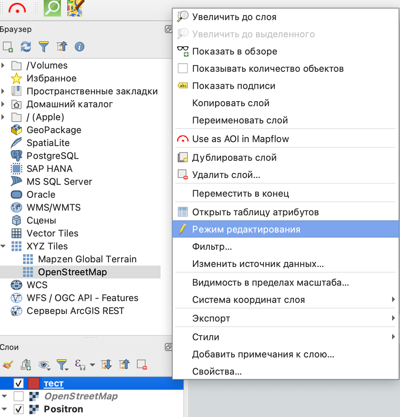Click the expand all layers icon
The width and height of the screenshot is (400, 417).
click(x=106, y=365)
